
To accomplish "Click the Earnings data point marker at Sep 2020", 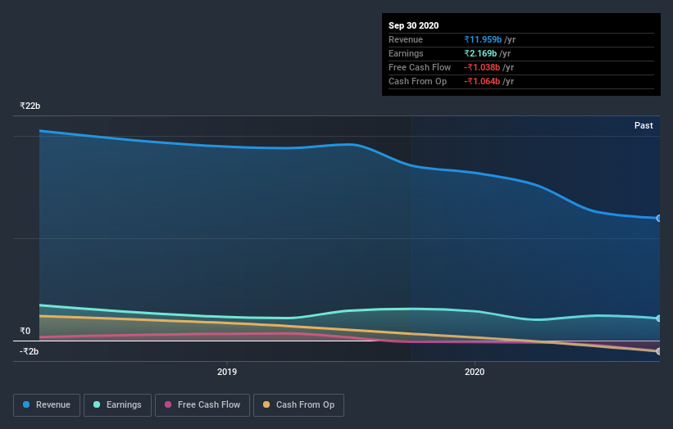I will [x=658, y=318].
